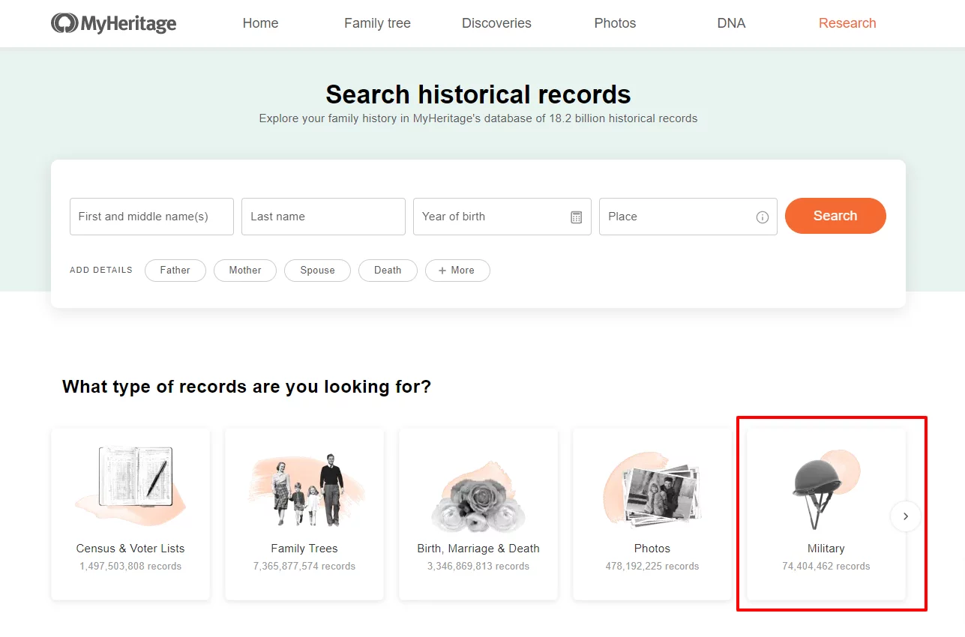Select the Census & Voter Lists label
The width and height of the screenshot is (965, 637).
coord(130,549)
